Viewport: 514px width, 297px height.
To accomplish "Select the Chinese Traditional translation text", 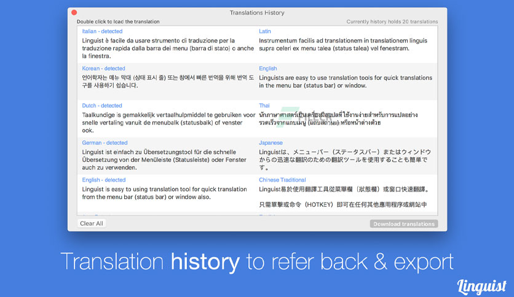I will point(344,197).
